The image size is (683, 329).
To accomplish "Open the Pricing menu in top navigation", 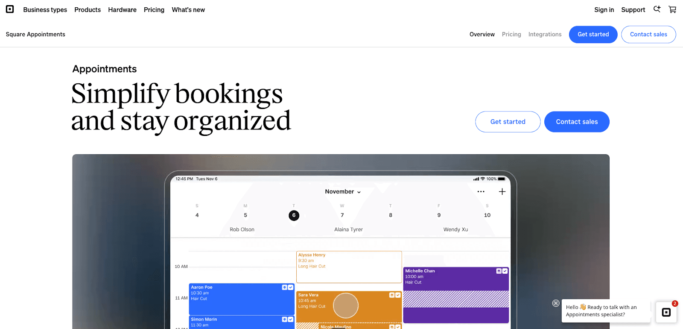I will [154, 10].
